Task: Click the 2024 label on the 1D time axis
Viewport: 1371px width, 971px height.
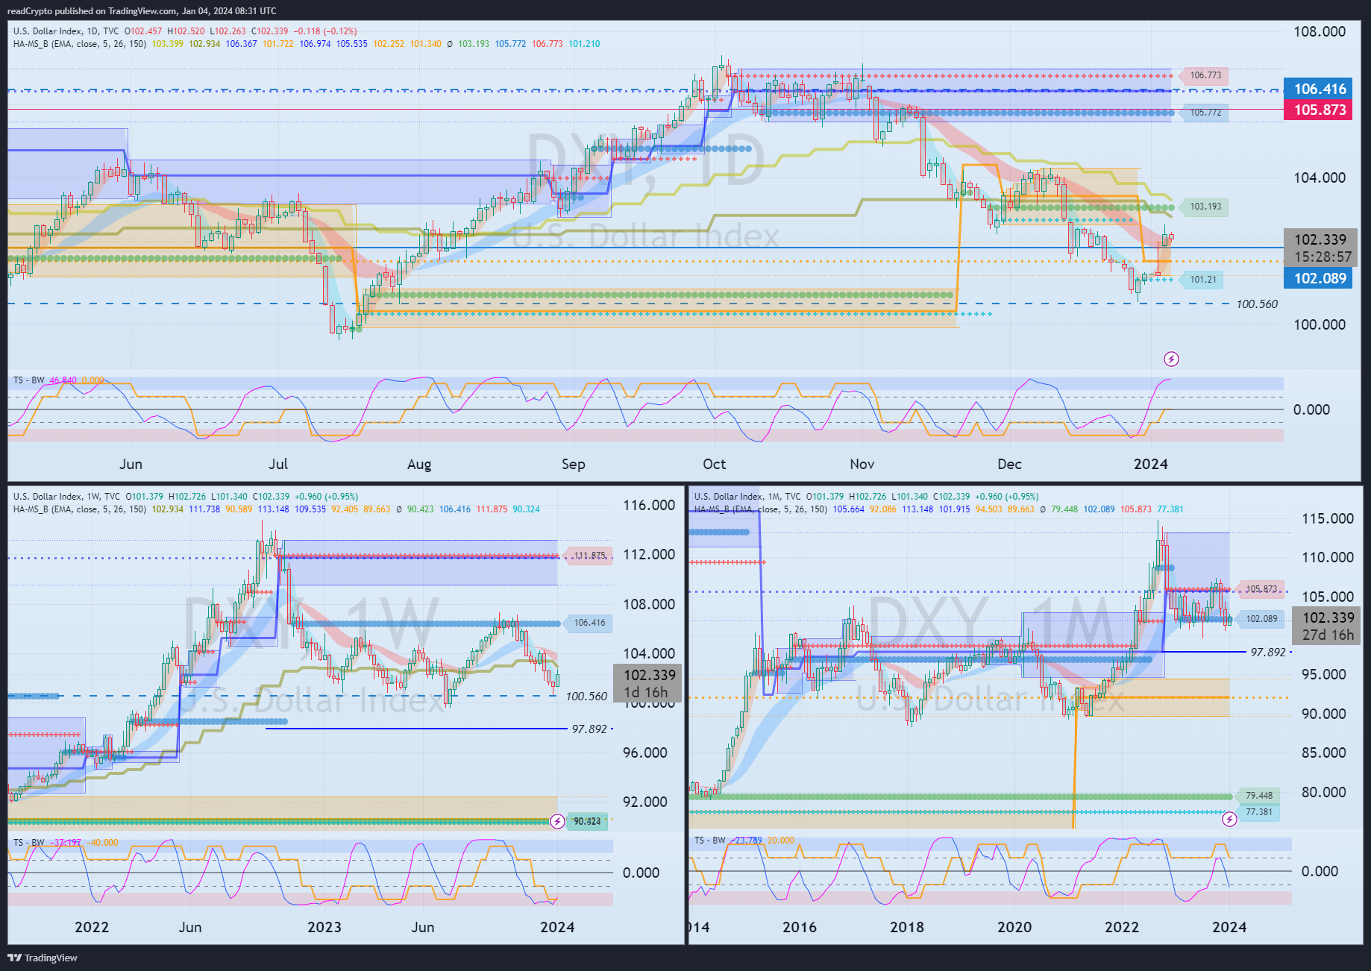Action: point(1150,464)
